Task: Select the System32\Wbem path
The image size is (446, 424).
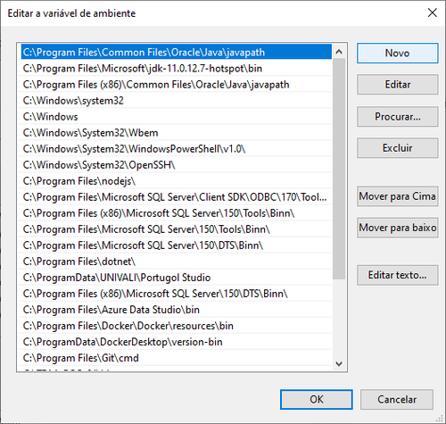Action: [x=177, y=133]
